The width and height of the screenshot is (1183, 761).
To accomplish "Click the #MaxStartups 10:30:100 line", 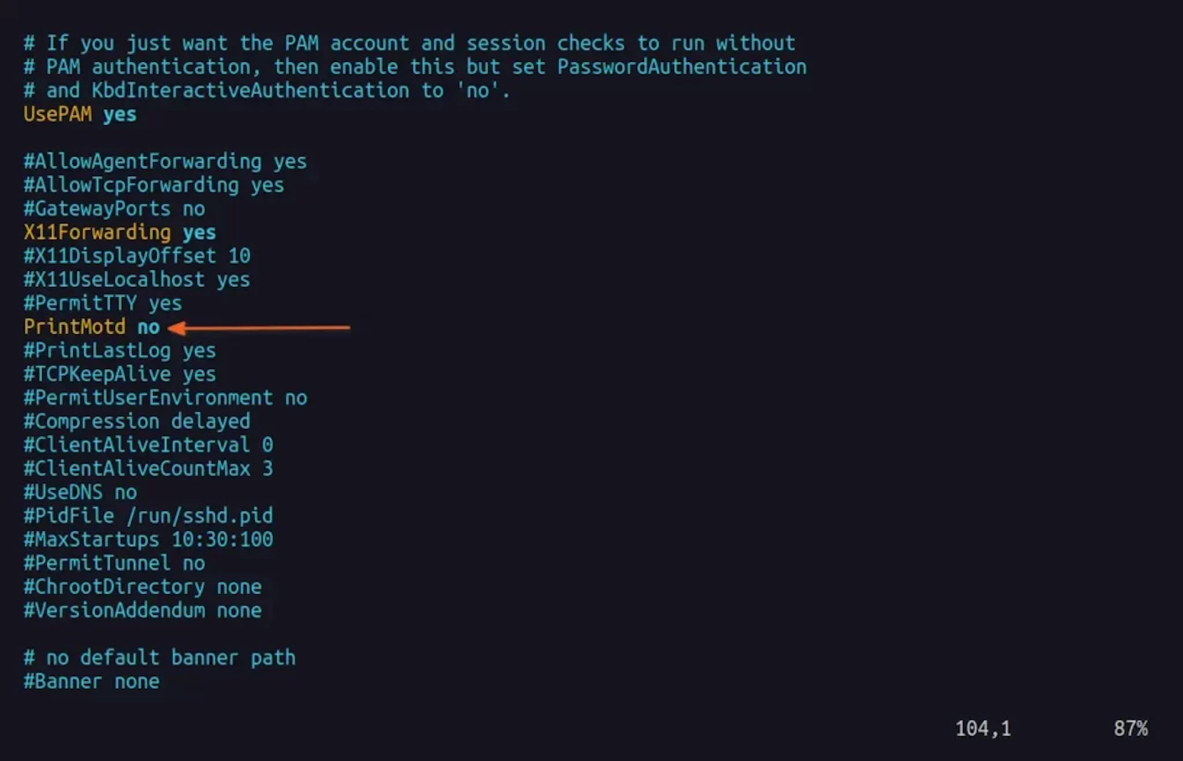I will pos(148,540).
